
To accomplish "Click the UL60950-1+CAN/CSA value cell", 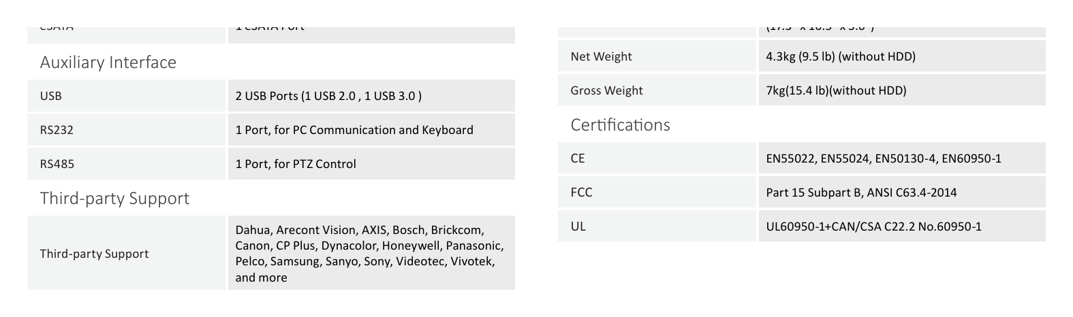I will pyautogui.click(x=902, y=227).
